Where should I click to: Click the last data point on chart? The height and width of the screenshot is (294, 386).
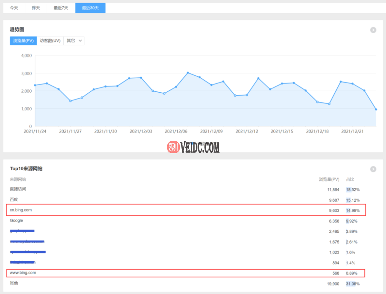pyautogui.click(x=376, y=110)
